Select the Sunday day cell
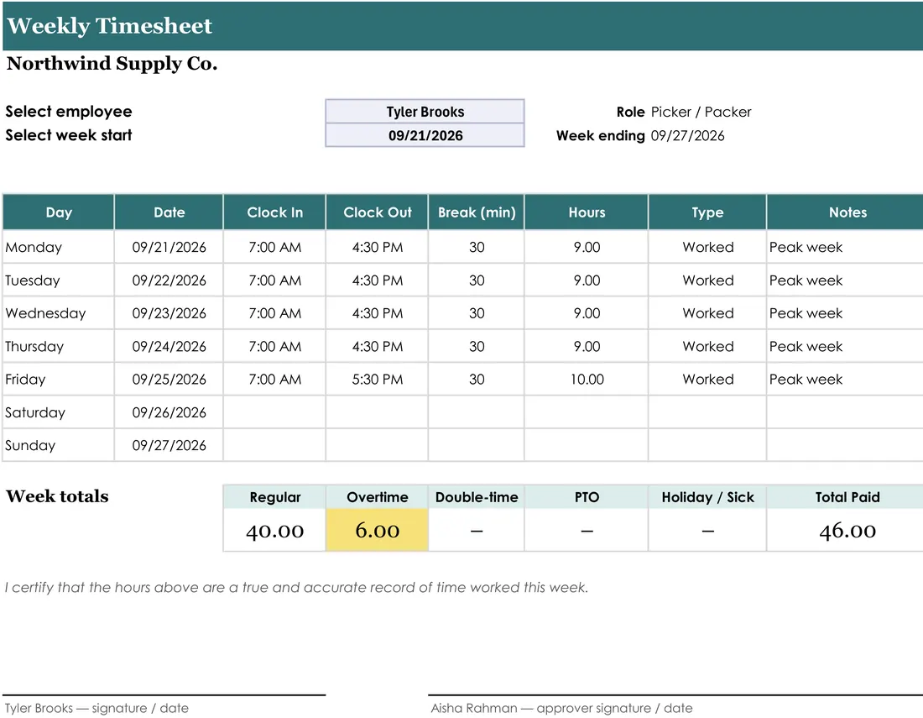 (x=58, y=445)
